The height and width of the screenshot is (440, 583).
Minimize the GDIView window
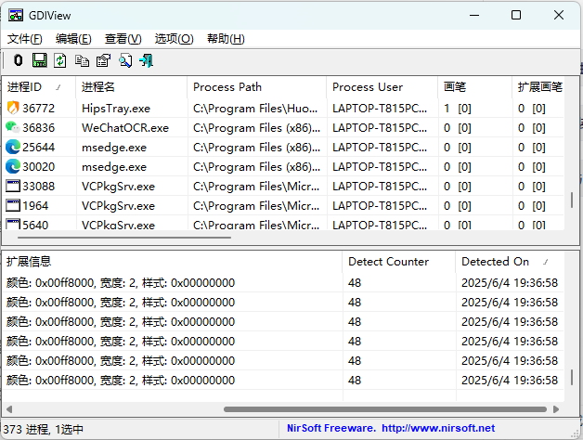[x=474, y=15]
